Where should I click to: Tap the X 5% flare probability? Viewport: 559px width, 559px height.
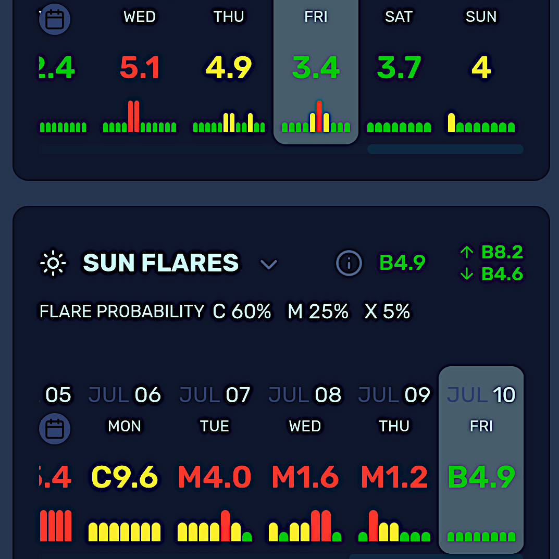[x=387, y=311]
